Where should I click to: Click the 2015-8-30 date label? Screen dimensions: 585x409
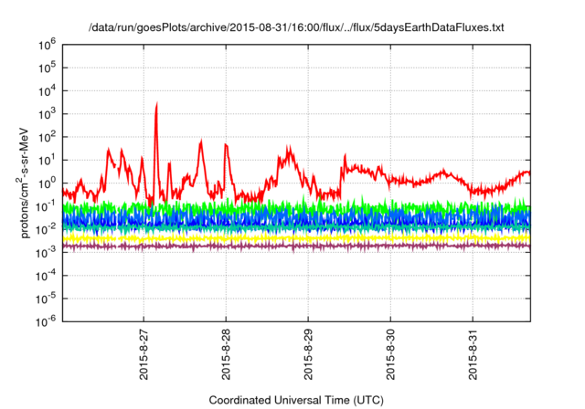[390, 354]
